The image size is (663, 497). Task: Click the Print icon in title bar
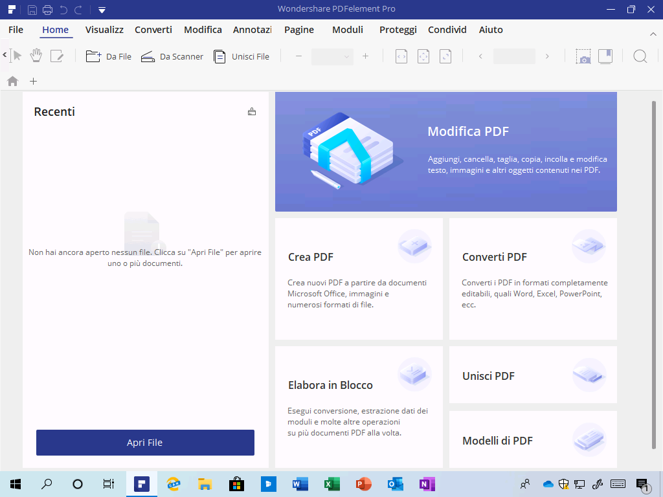point(47,10)
